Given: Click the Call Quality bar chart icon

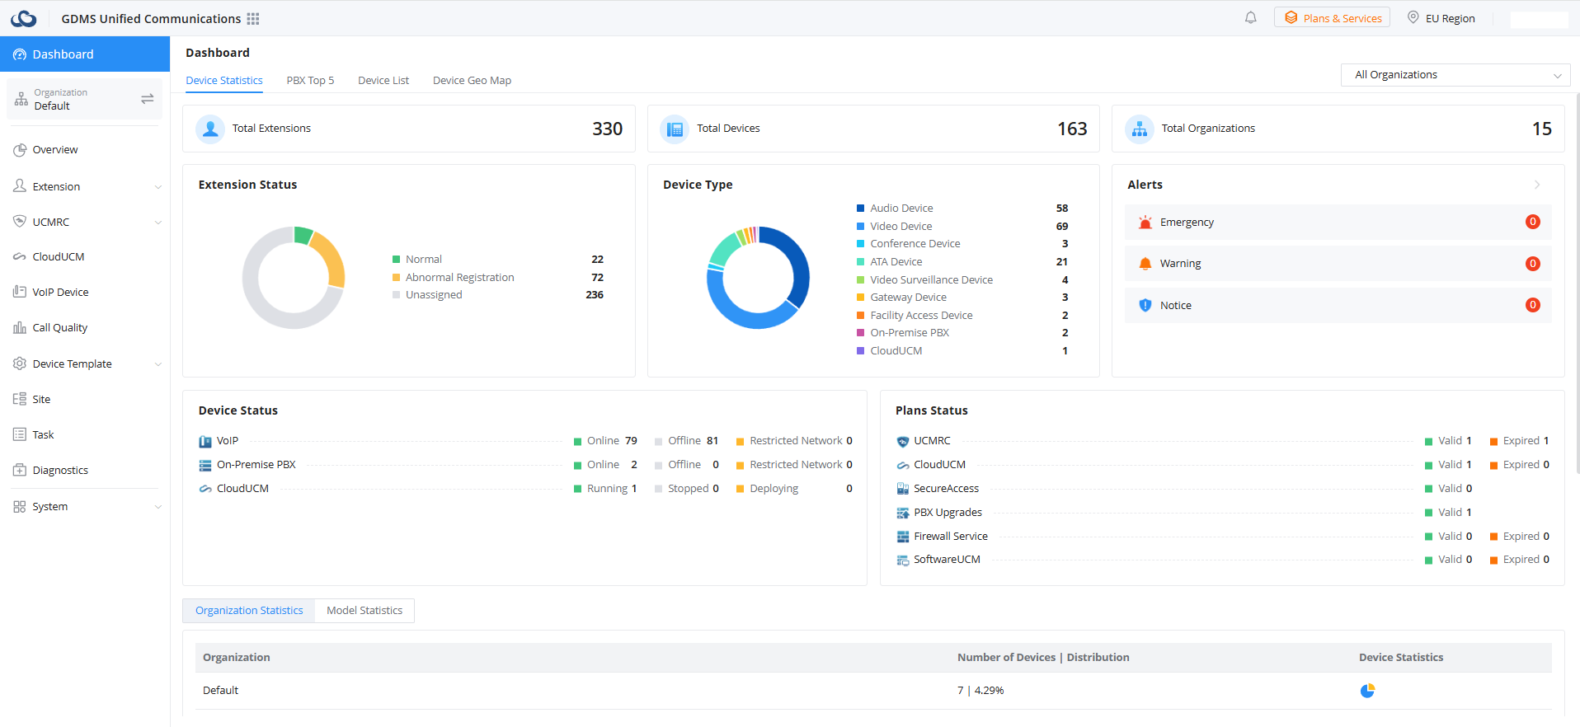Looking at the screenshot, I should pos(20,328).
